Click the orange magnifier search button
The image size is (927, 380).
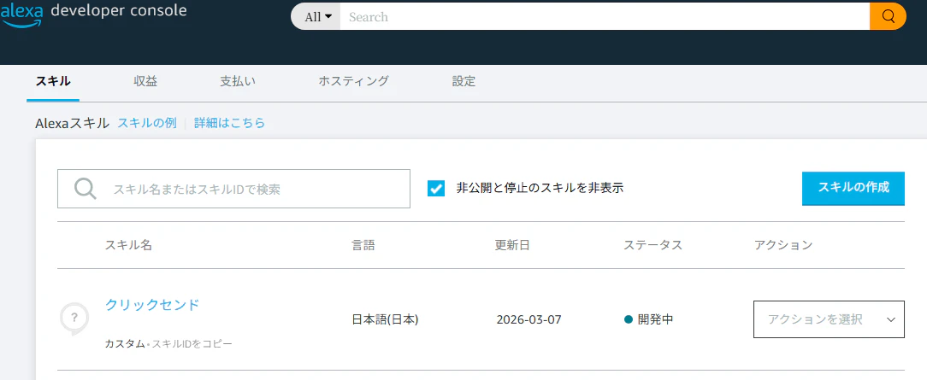(888, 16)
